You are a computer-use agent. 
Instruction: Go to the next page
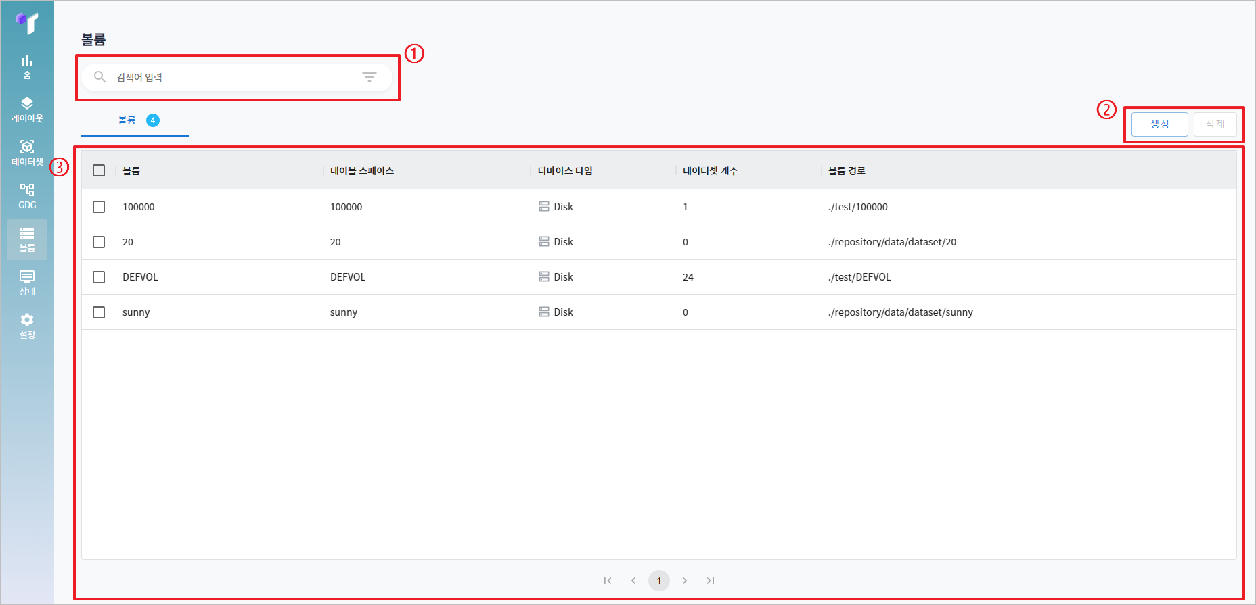685,581
